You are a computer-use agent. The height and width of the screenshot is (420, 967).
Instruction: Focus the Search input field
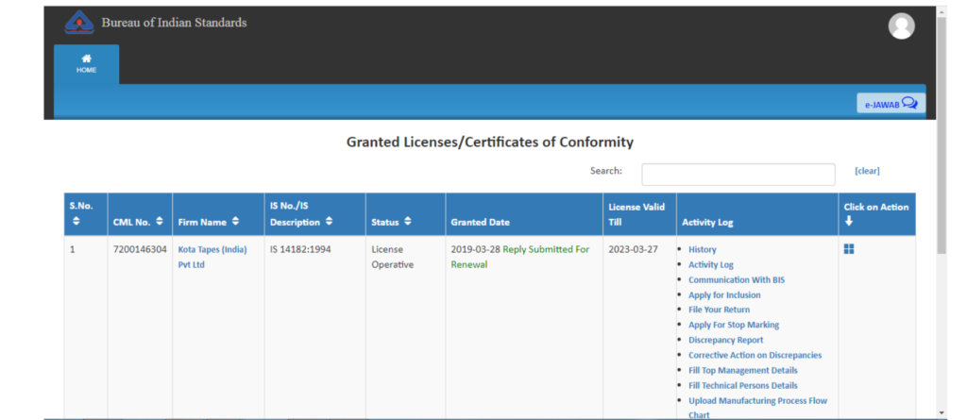click(x=738, y=175)
